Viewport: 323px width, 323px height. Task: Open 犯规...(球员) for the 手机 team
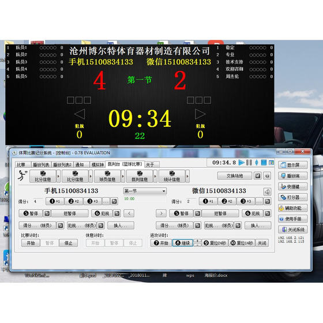pyautogui.click(x=82, y=226)
